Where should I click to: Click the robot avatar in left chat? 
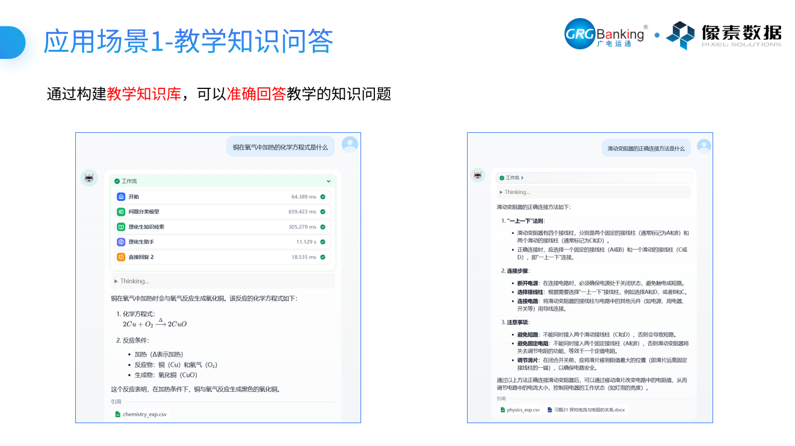(x=89, y=178)
